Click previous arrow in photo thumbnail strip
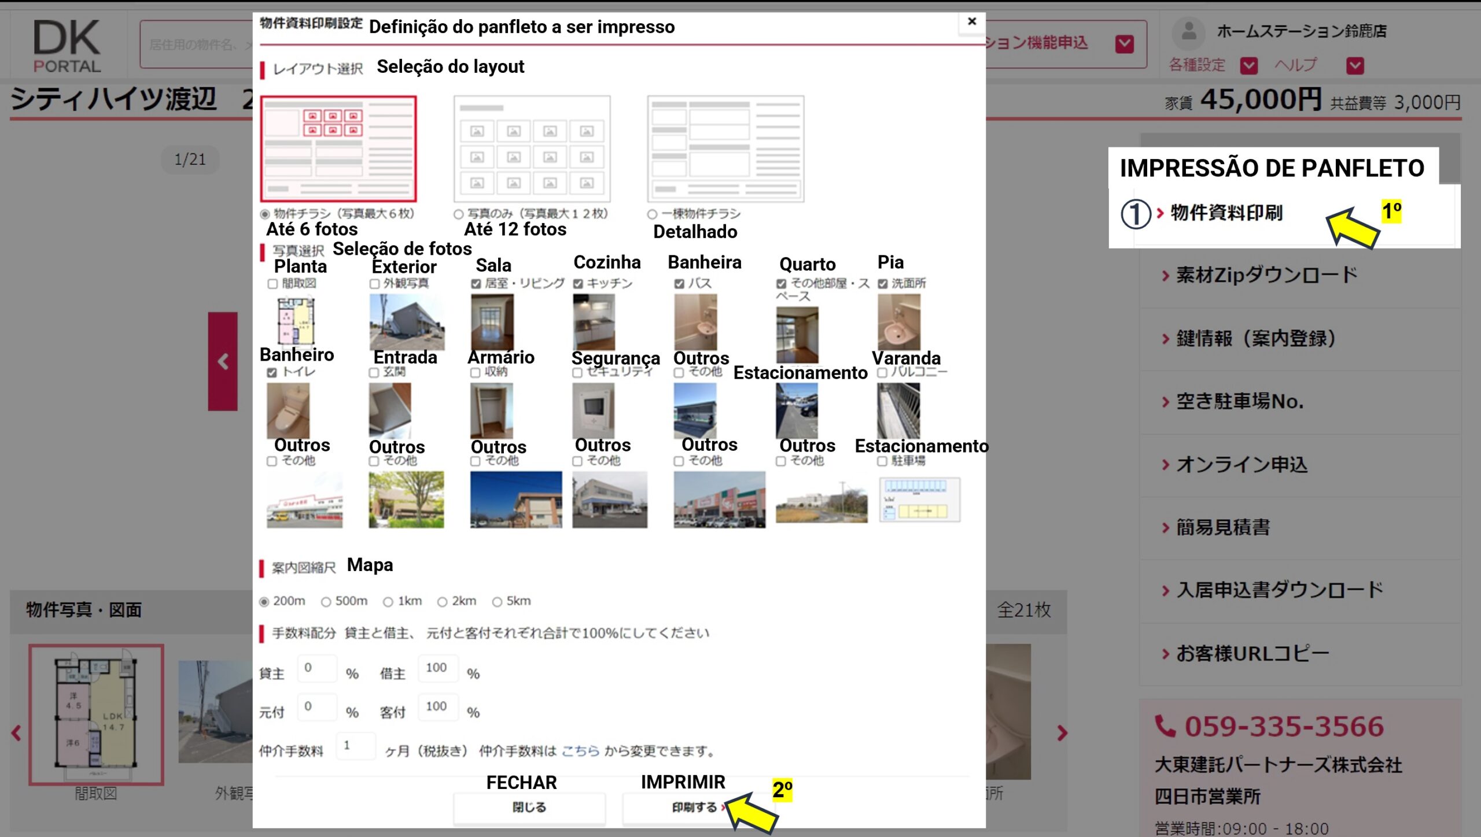 [x=16, y=733]
